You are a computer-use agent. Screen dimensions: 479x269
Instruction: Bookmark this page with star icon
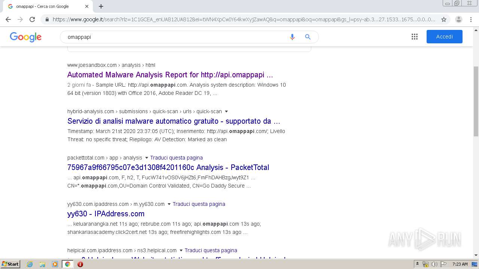coord(444,19)
